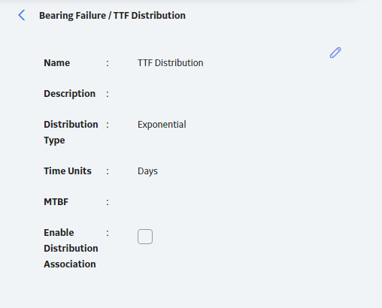Click the MTBF field label

(56, 202)
